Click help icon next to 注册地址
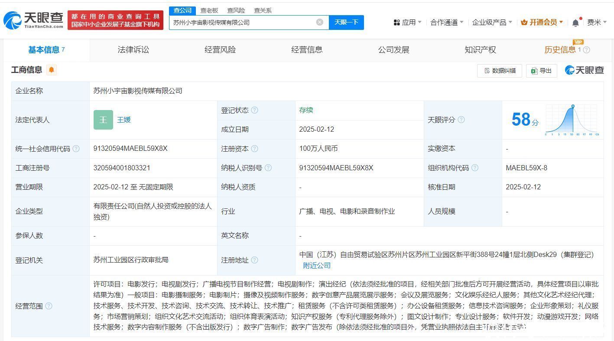Screen dimensions: 614x341 click(x=255, y=260)
